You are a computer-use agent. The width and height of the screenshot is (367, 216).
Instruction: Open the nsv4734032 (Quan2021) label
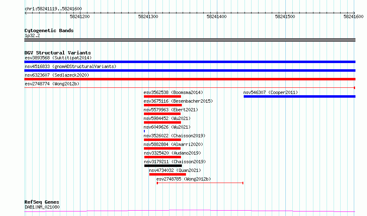pyautogui.click(x=175, y=170)
